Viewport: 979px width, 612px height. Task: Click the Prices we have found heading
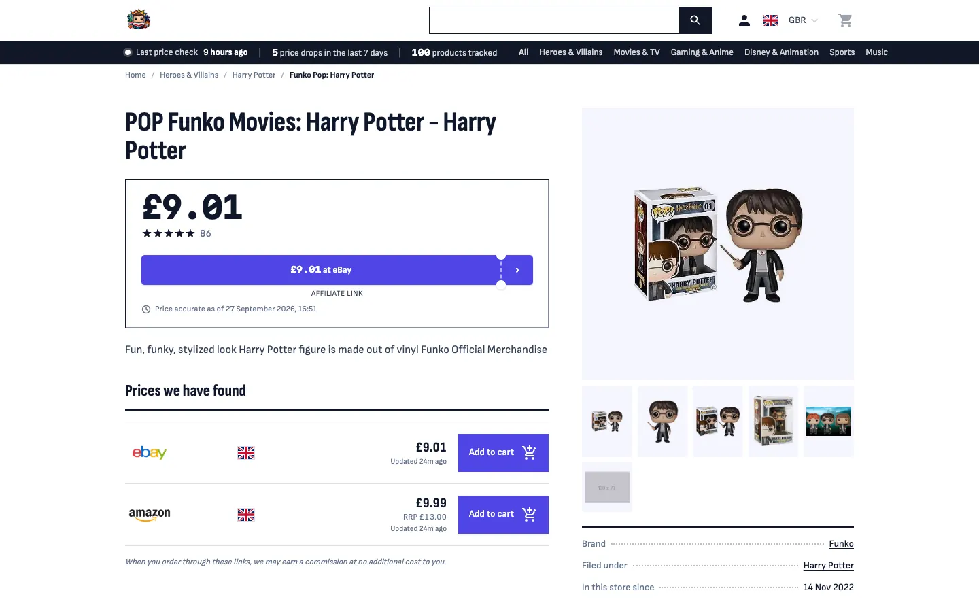(186, 391)
